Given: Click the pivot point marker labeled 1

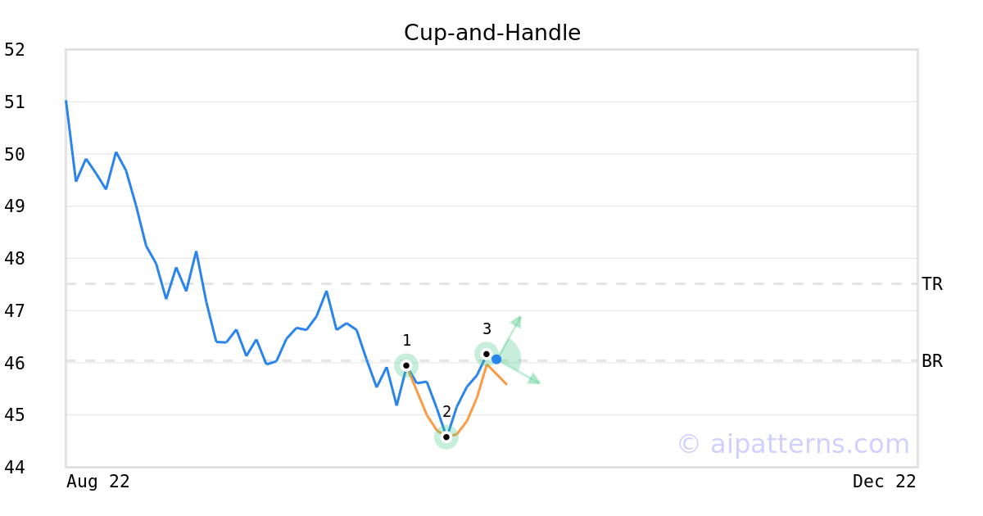Looking at the screenshot, I should click(406, 365).
